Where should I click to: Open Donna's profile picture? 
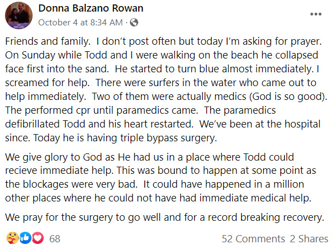click(x=19, y=15)
